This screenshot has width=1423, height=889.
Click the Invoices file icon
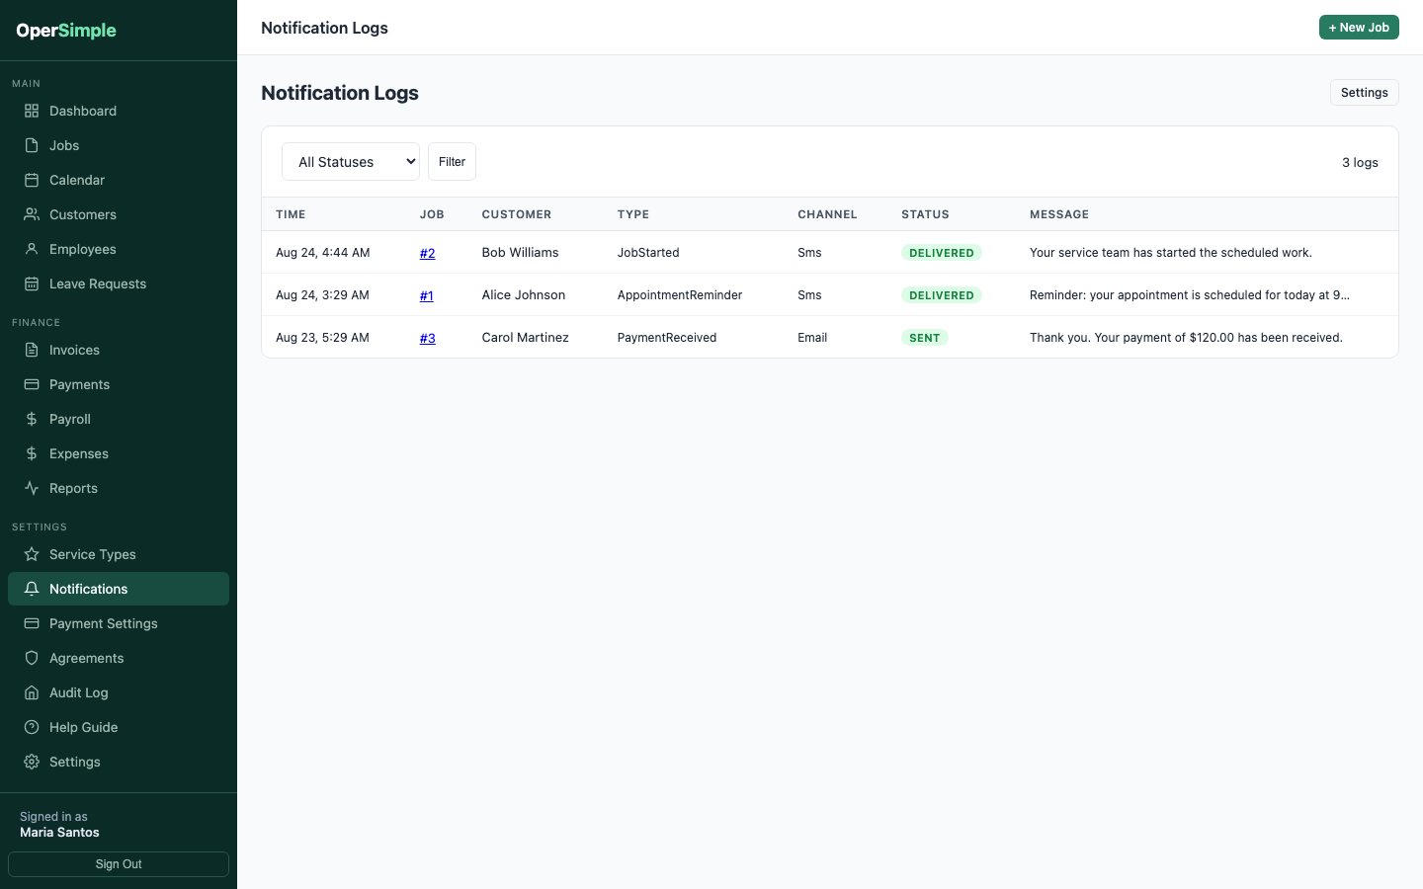click(32, 350)
